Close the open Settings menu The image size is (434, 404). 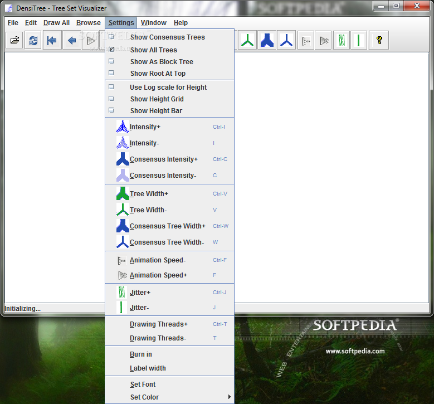click(121, 23)
